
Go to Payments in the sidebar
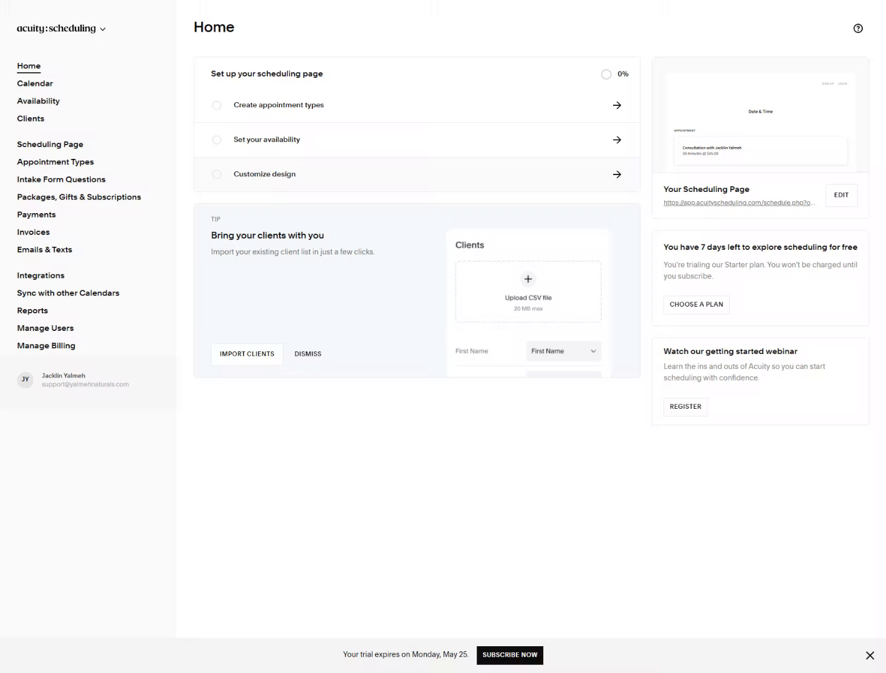pyautogui.click(x=36, y=214)
